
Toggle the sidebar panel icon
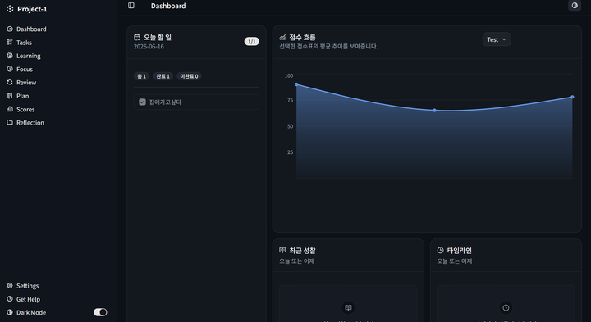pos(131,5)
